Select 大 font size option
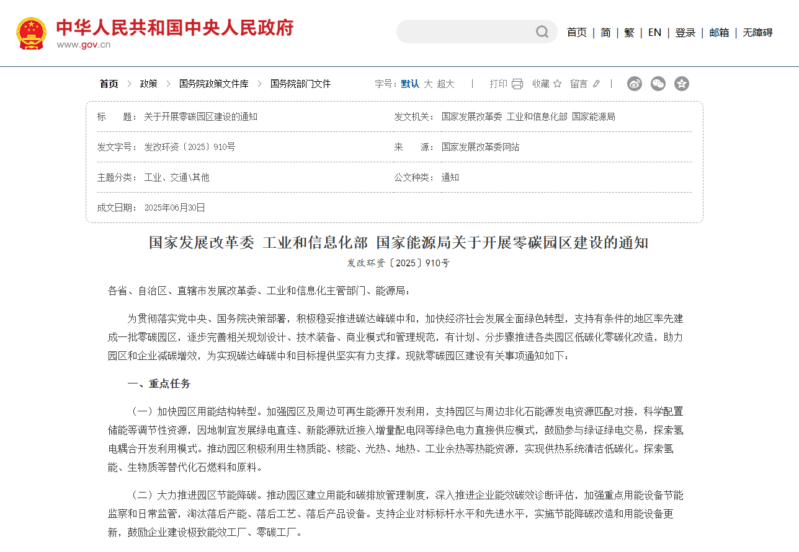 click(x=428, y=84)
